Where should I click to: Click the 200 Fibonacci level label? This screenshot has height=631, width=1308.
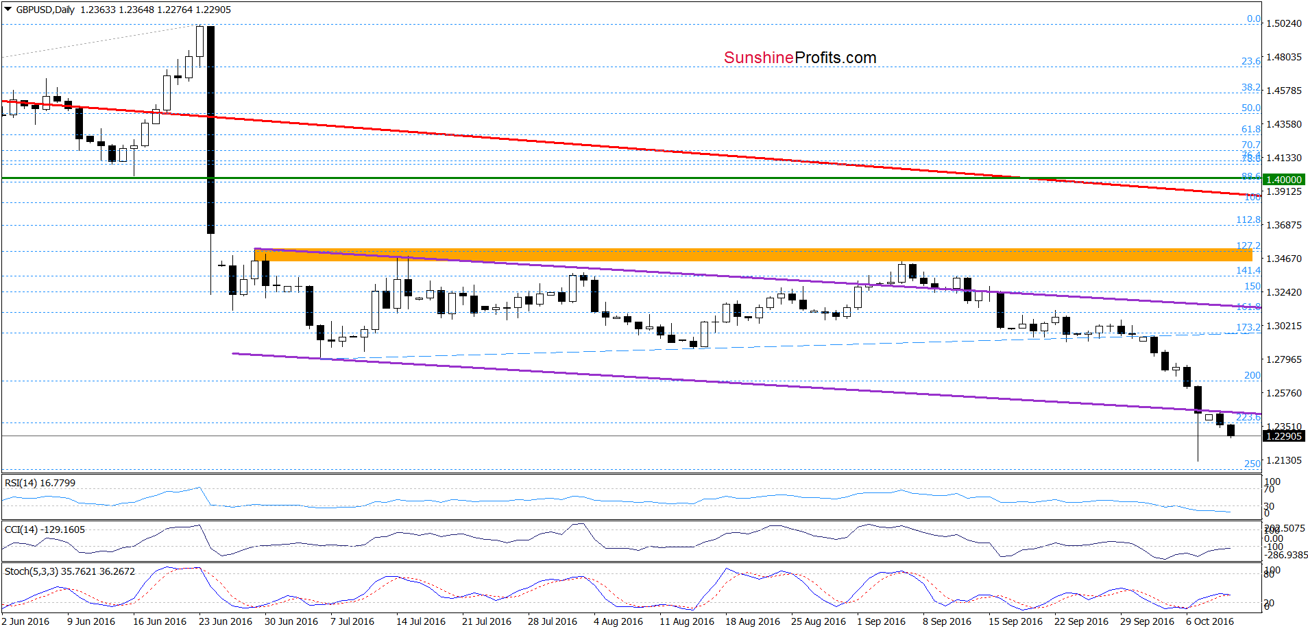coord(1252,375)
